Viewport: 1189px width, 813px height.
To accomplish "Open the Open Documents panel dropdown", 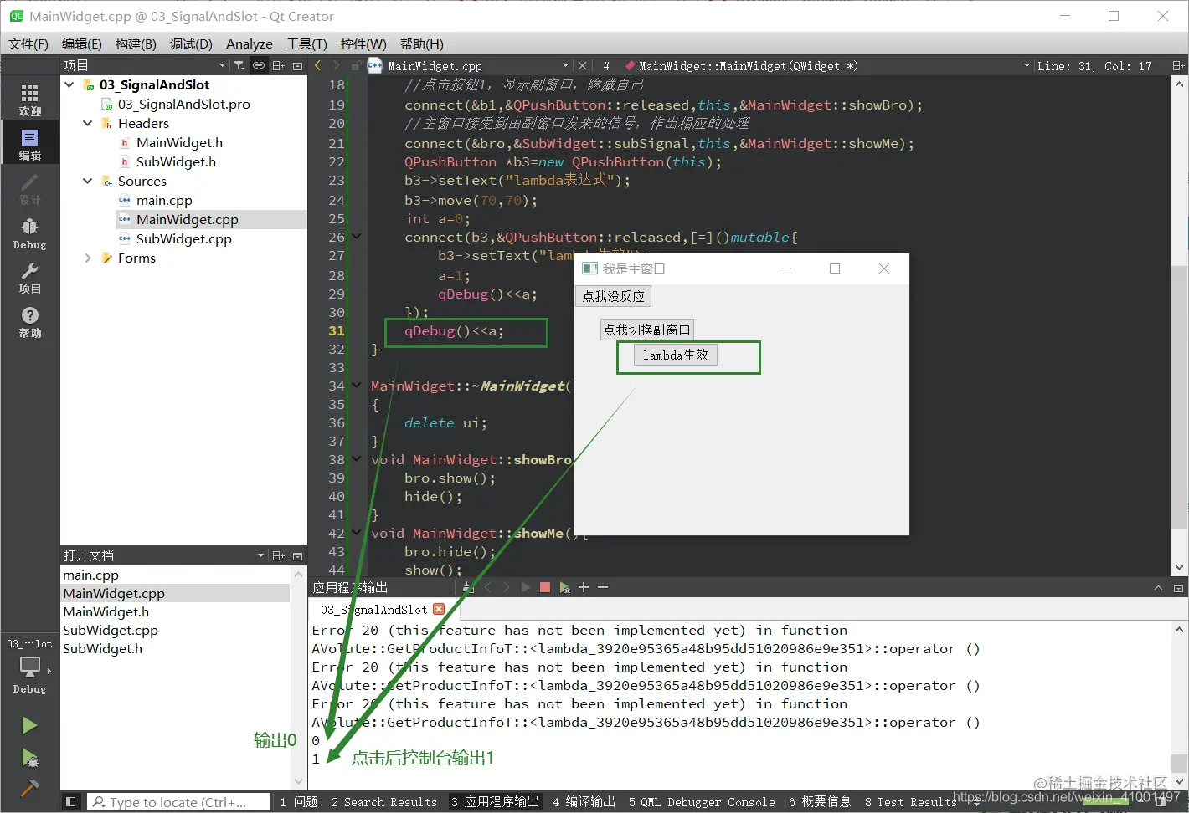I will 260,555.
